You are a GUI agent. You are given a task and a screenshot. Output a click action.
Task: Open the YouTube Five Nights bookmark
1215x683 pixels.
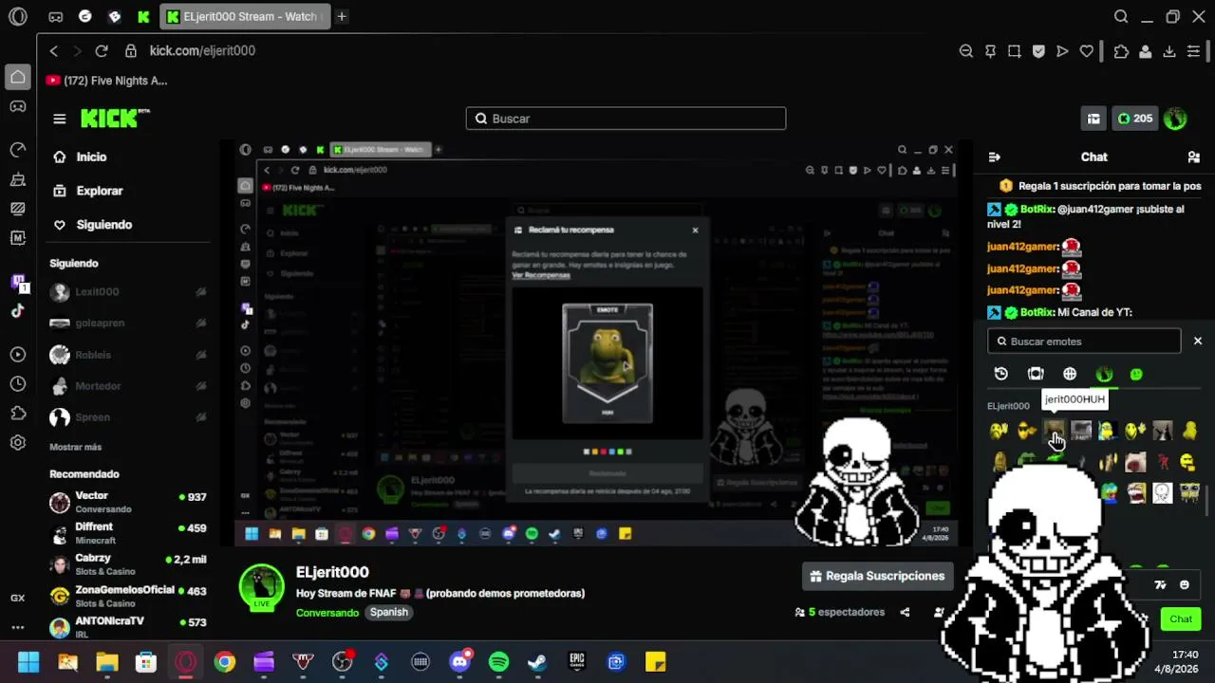[106, 81]
